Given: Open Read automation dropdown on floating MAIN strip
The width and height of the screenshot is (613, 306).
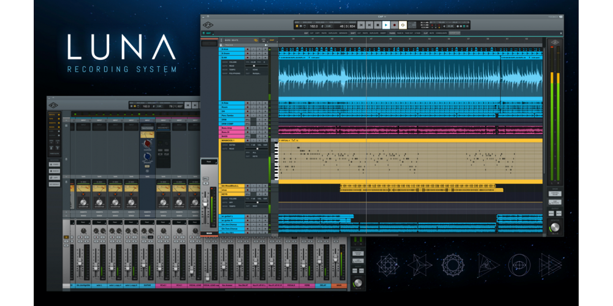Looking at the screenshot, I should click(209, 162).
